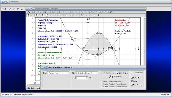Screen dimensions: 172x97
Task: Open the Hilfe menu
Action: [112, 12]
